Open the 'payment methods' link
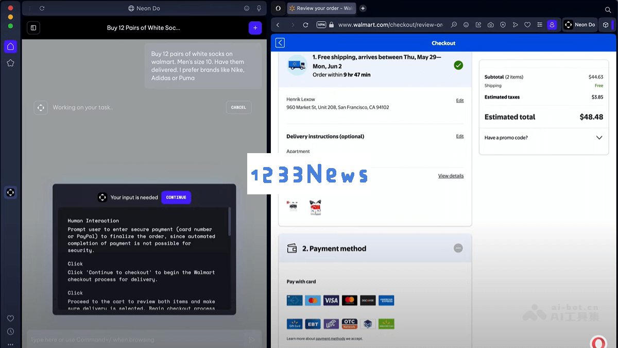Image resolution: width=618 pixels, height=348 pixels. [331, 339]
